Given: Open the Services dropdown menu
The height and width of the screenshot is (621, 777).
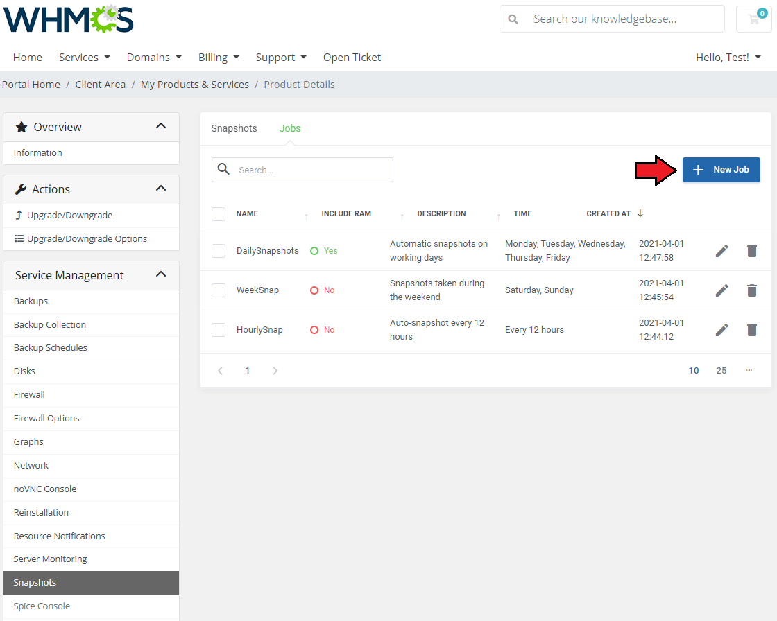Looking at the screenshot, I should click(x=84, y=58).
